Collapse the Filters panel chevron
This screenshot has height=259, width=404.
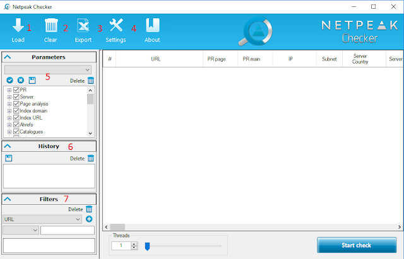pos(8,199)
